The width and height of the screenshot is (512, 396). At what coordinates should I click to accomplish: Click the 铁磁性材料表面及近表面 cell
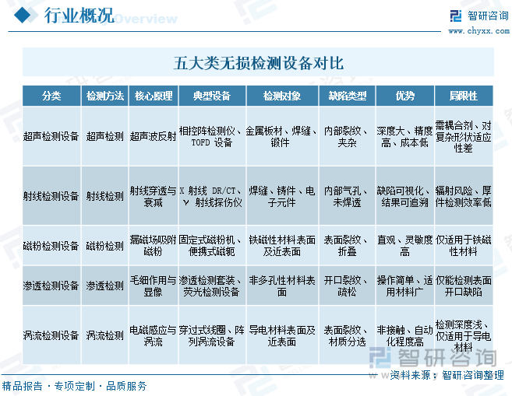(282, 245)
